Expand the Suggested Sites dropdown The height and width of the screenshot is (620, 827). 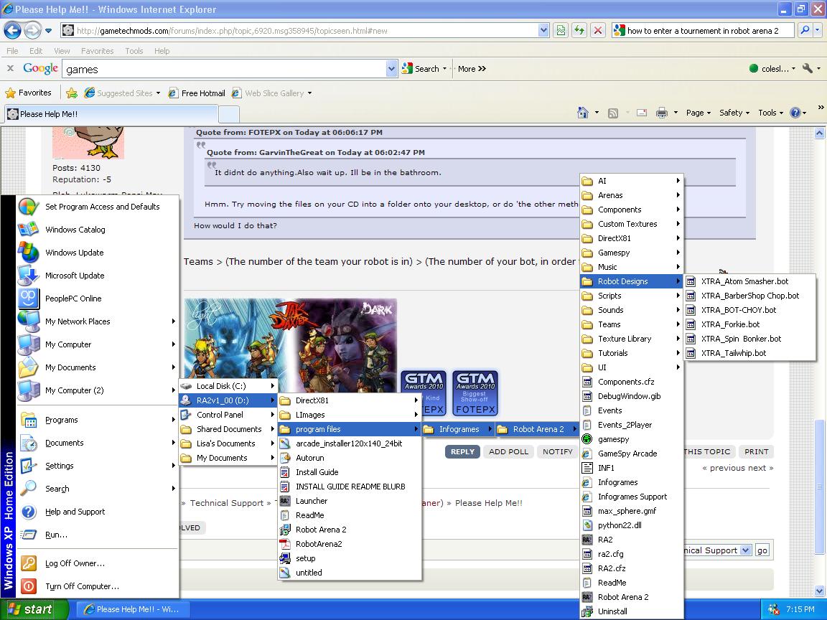click(x=158, y=93)
